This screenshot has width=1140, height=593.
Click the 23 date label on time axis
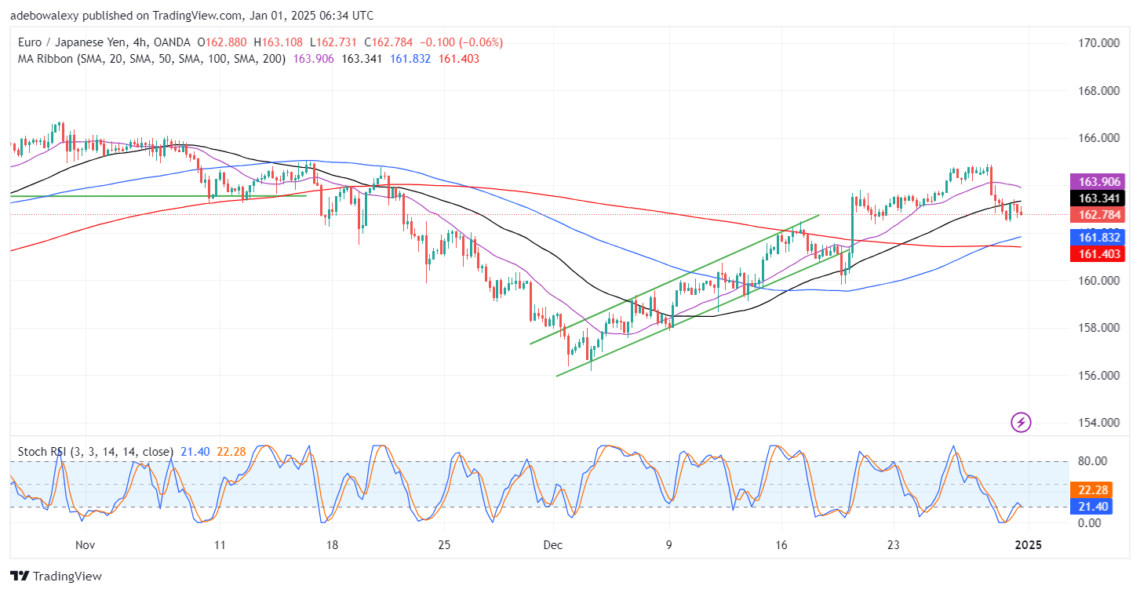[893, 545]
